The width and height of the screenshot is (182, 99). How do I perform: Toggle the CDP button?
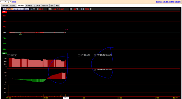pyautogui.click(x=27, y=9)
